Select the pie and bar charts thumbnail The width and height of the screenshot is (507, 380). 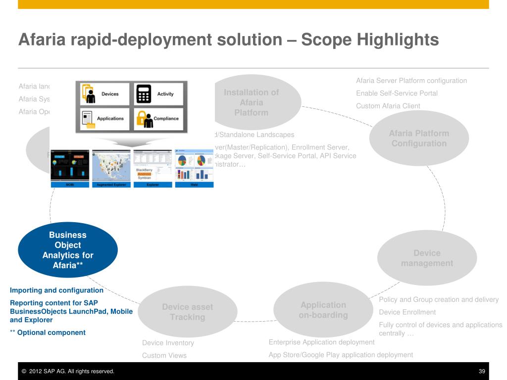point(194,168)
